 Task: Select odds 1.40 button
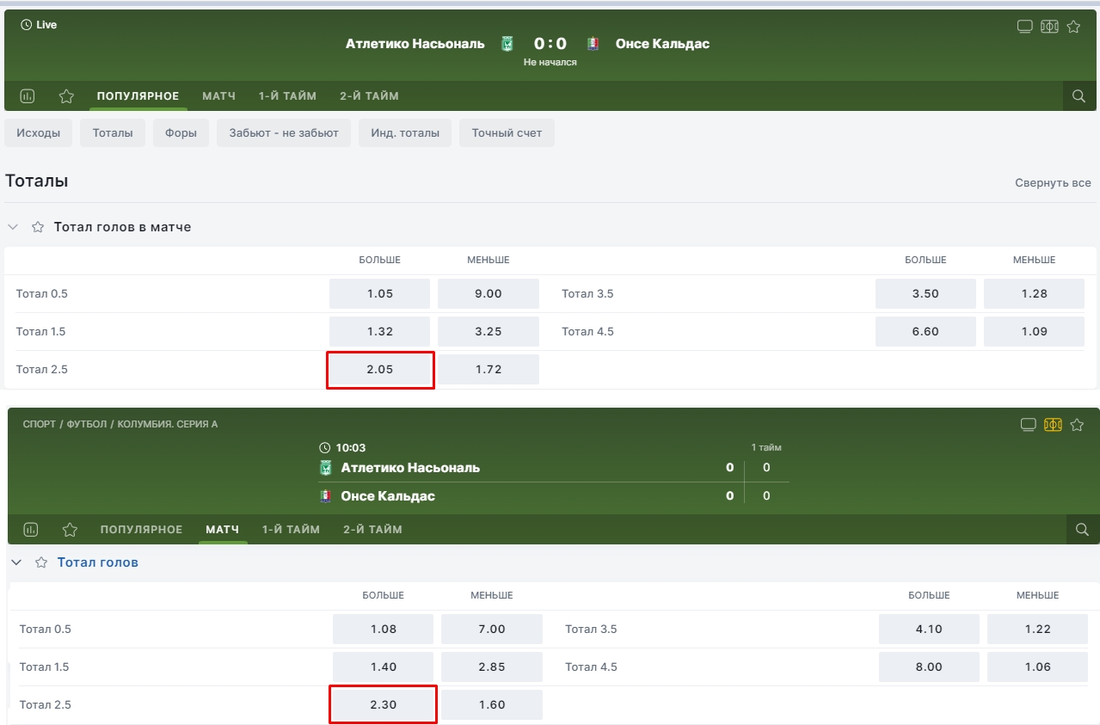click(383, 667)
